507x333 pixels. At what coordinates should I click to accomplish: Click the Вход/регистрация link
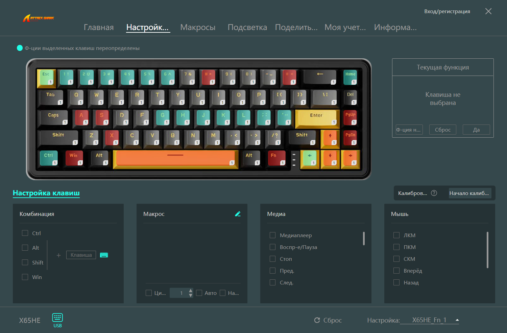[x=447, y=11]
